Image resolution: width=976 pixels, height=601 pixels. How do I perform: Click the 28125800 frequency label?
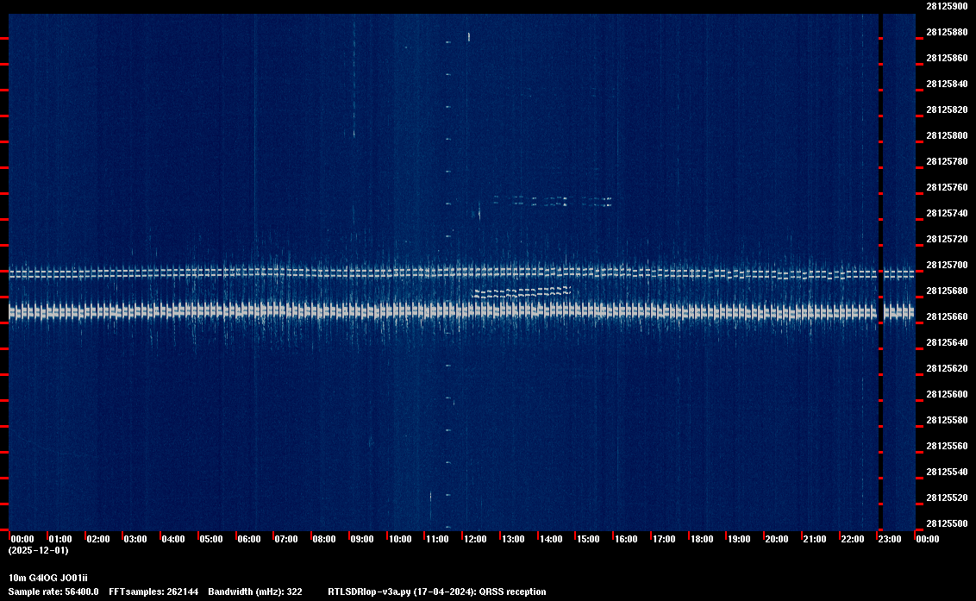946,135
